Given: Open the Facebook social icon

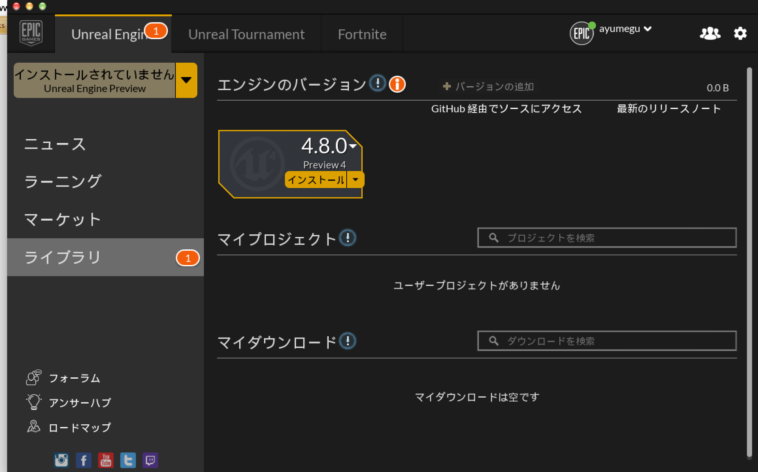Looking at the screenshot, I should (x=84, y=460).
